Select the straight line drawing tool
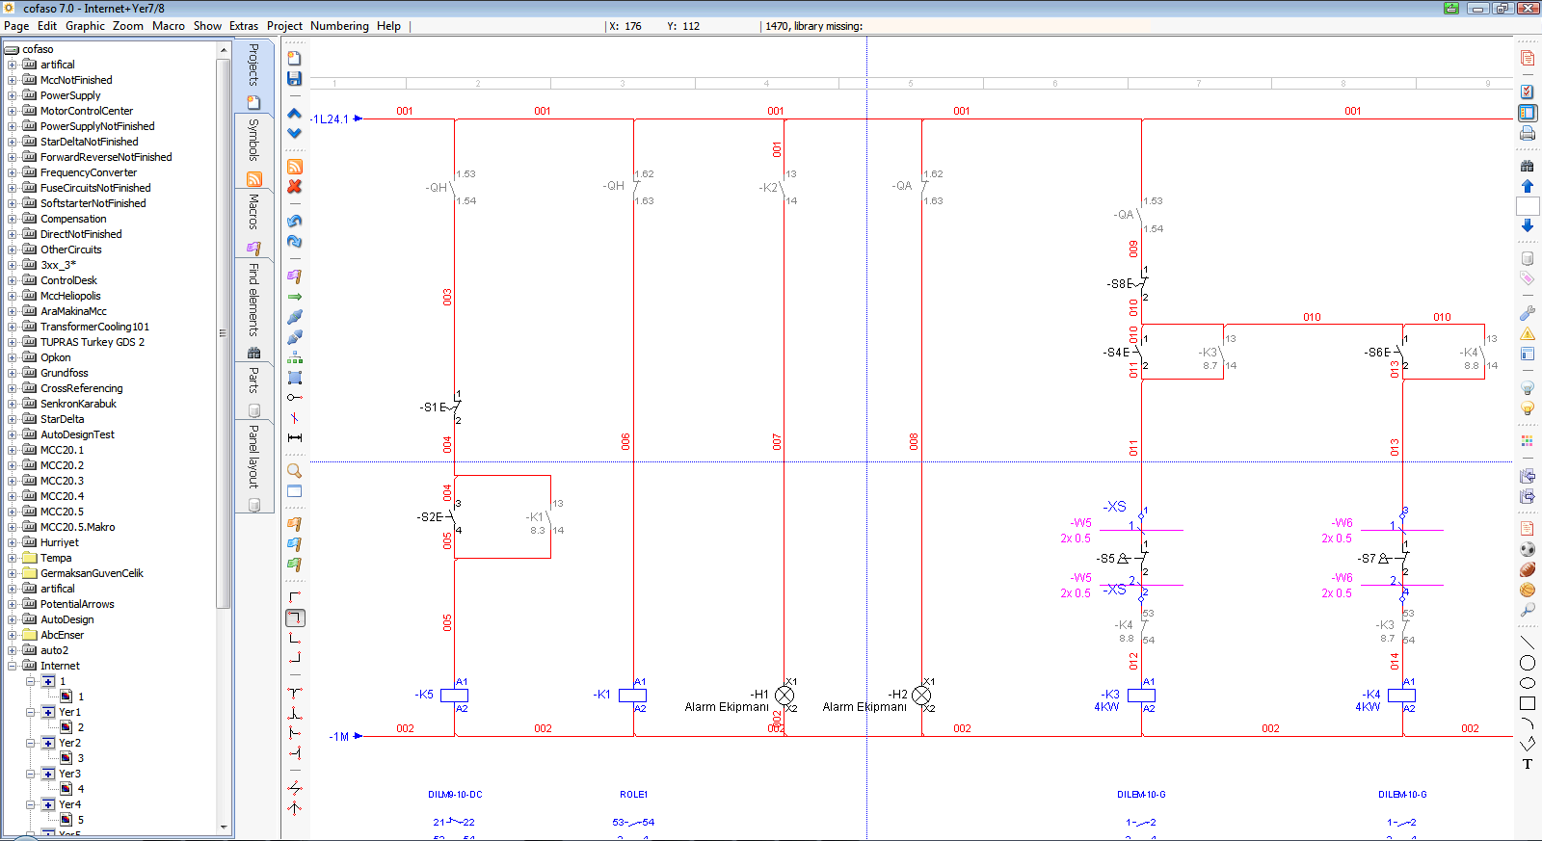Viewport: 1542px width, 841px height. click(1527, 643)
